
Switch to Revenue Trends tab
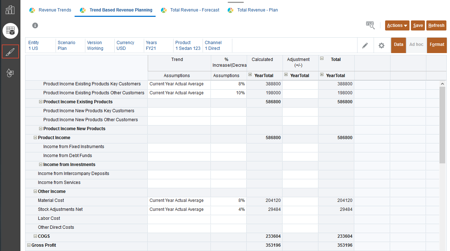(55, 10)
